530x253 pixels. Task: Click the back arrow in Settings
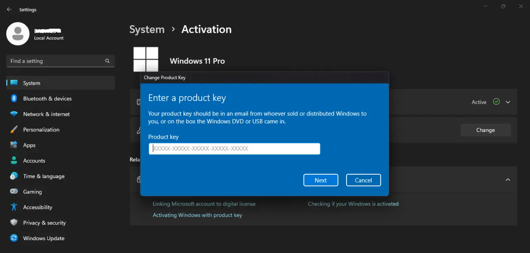9,10
